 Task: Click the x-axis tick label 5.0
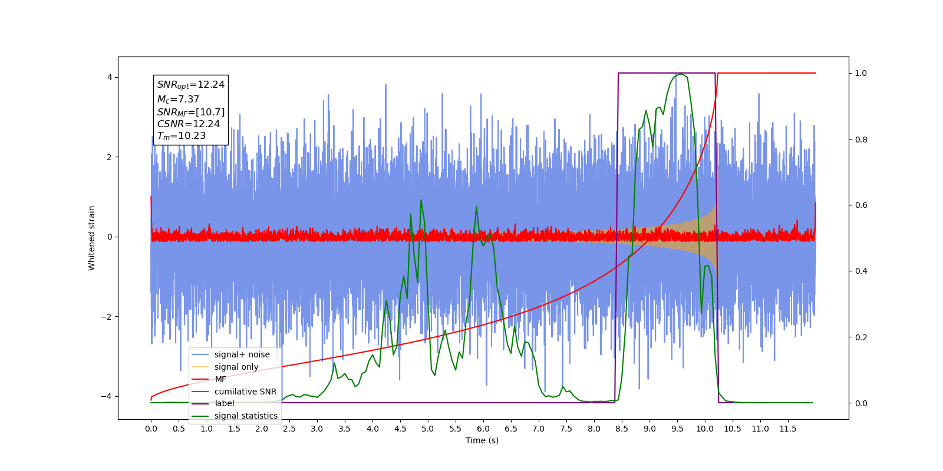click(428, 429)
